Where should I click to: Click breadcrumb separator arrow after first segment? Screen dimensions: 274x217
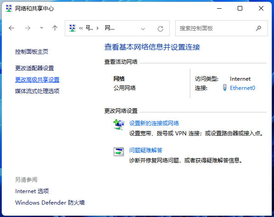point(97,28)
